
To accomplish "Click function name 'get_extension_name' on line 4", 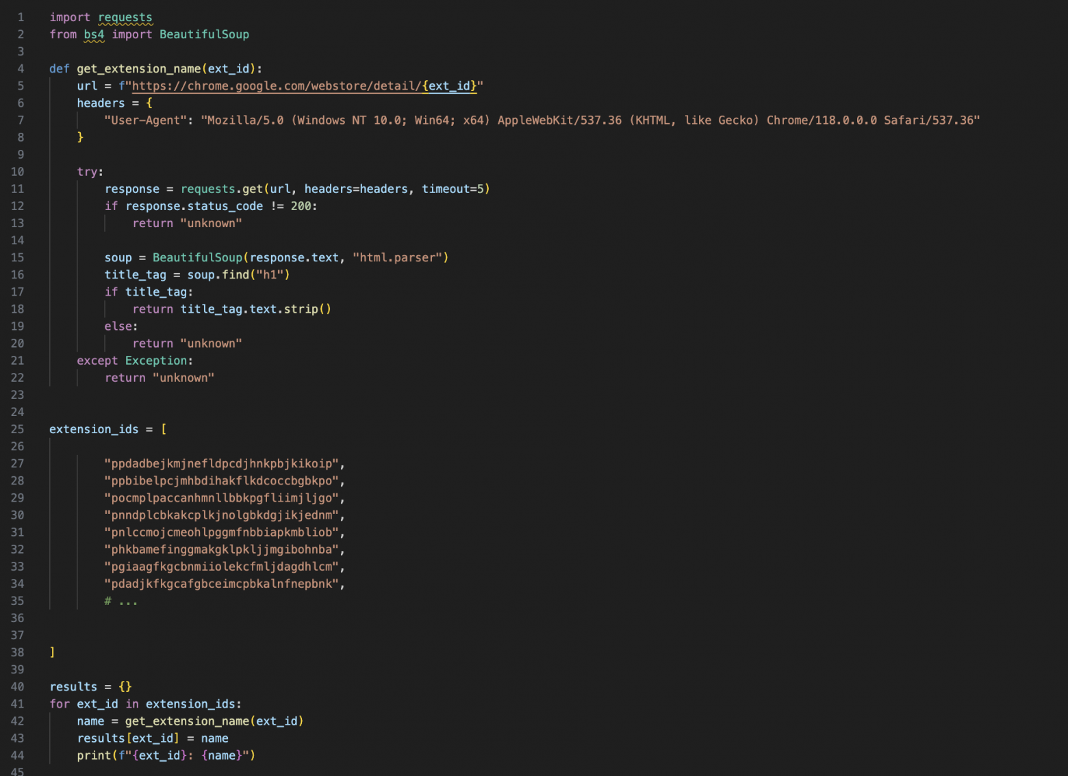I will click(x=139, y=69).
